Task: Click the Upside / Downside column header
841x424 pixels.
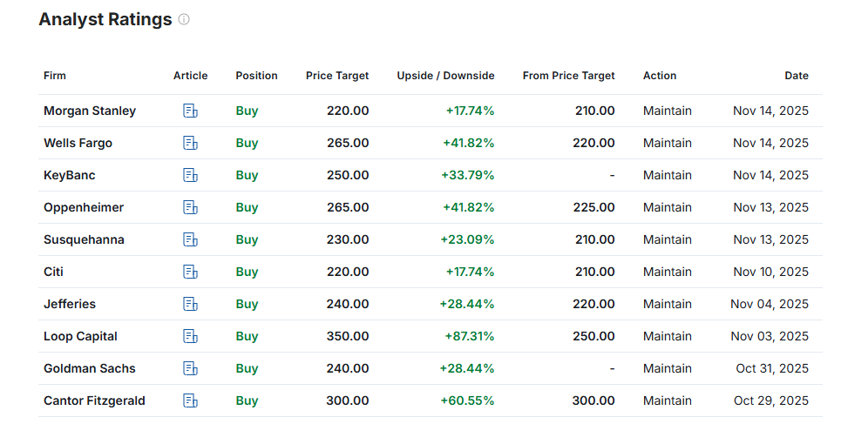Action: tap(445, 76)
